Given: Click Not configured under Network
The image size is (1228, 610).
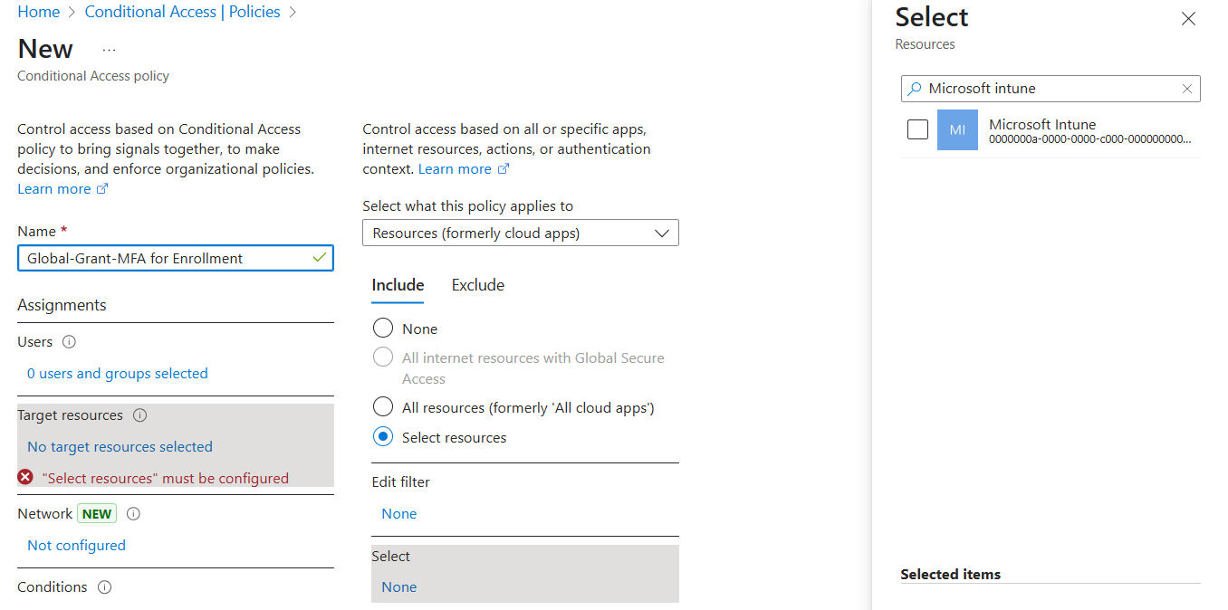Looking at the screenshot, I should coord(76,545).
